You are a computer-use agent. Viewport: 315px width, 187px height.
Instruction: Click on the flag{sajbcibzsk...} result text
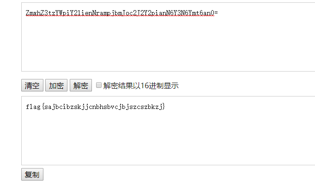pyautogui.click(x=95, y=107)
